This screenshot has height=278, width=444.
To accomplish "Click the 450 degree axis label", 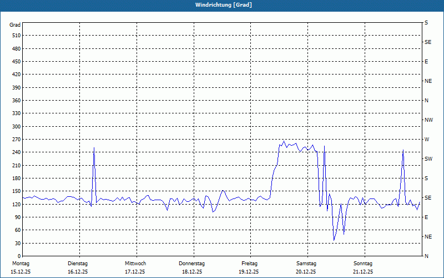I will pyautogui.click(x=17, y=62).
